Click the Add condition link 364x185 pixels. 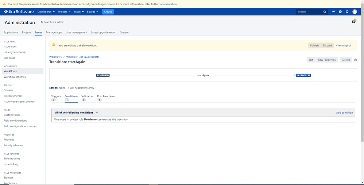tap(344, 113)
